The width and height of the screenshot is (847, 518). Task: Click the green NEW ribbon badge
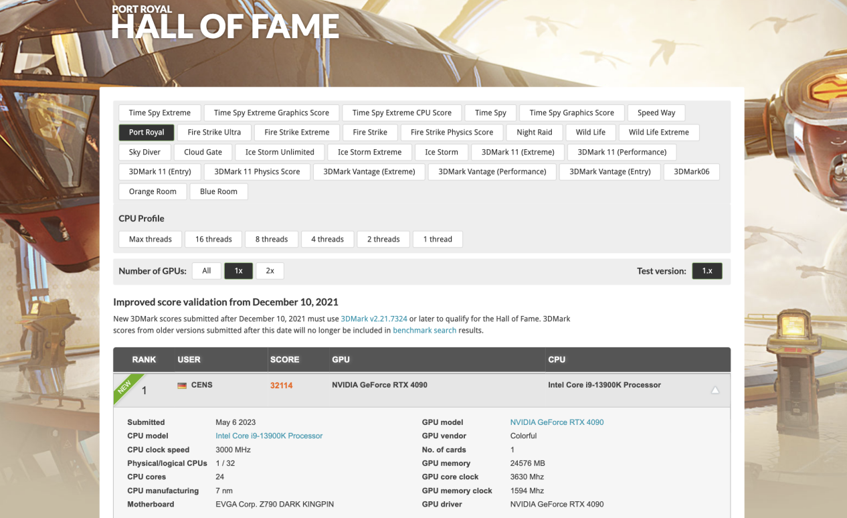tap(126, 387)
